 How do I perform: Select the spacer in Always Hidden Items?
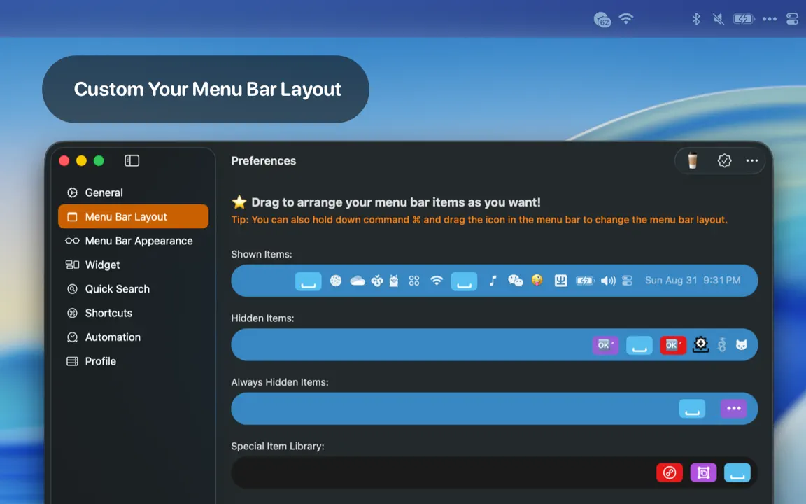click(693, 409)
